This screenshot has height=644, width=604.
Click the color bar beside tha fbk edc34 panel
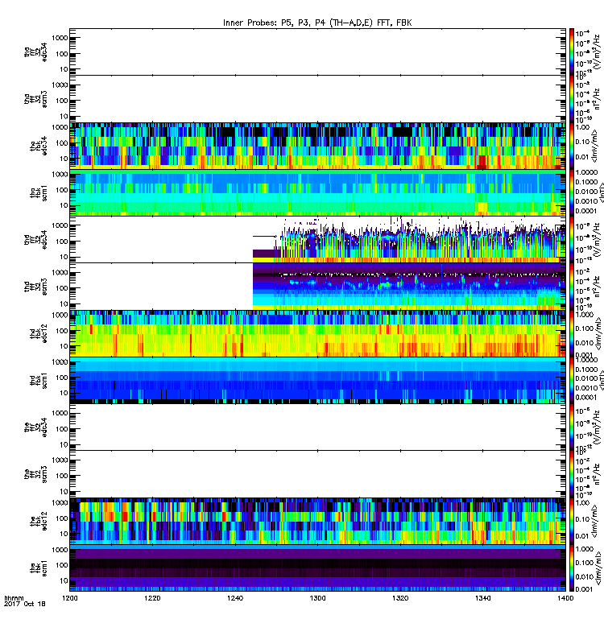click(572, 146)
